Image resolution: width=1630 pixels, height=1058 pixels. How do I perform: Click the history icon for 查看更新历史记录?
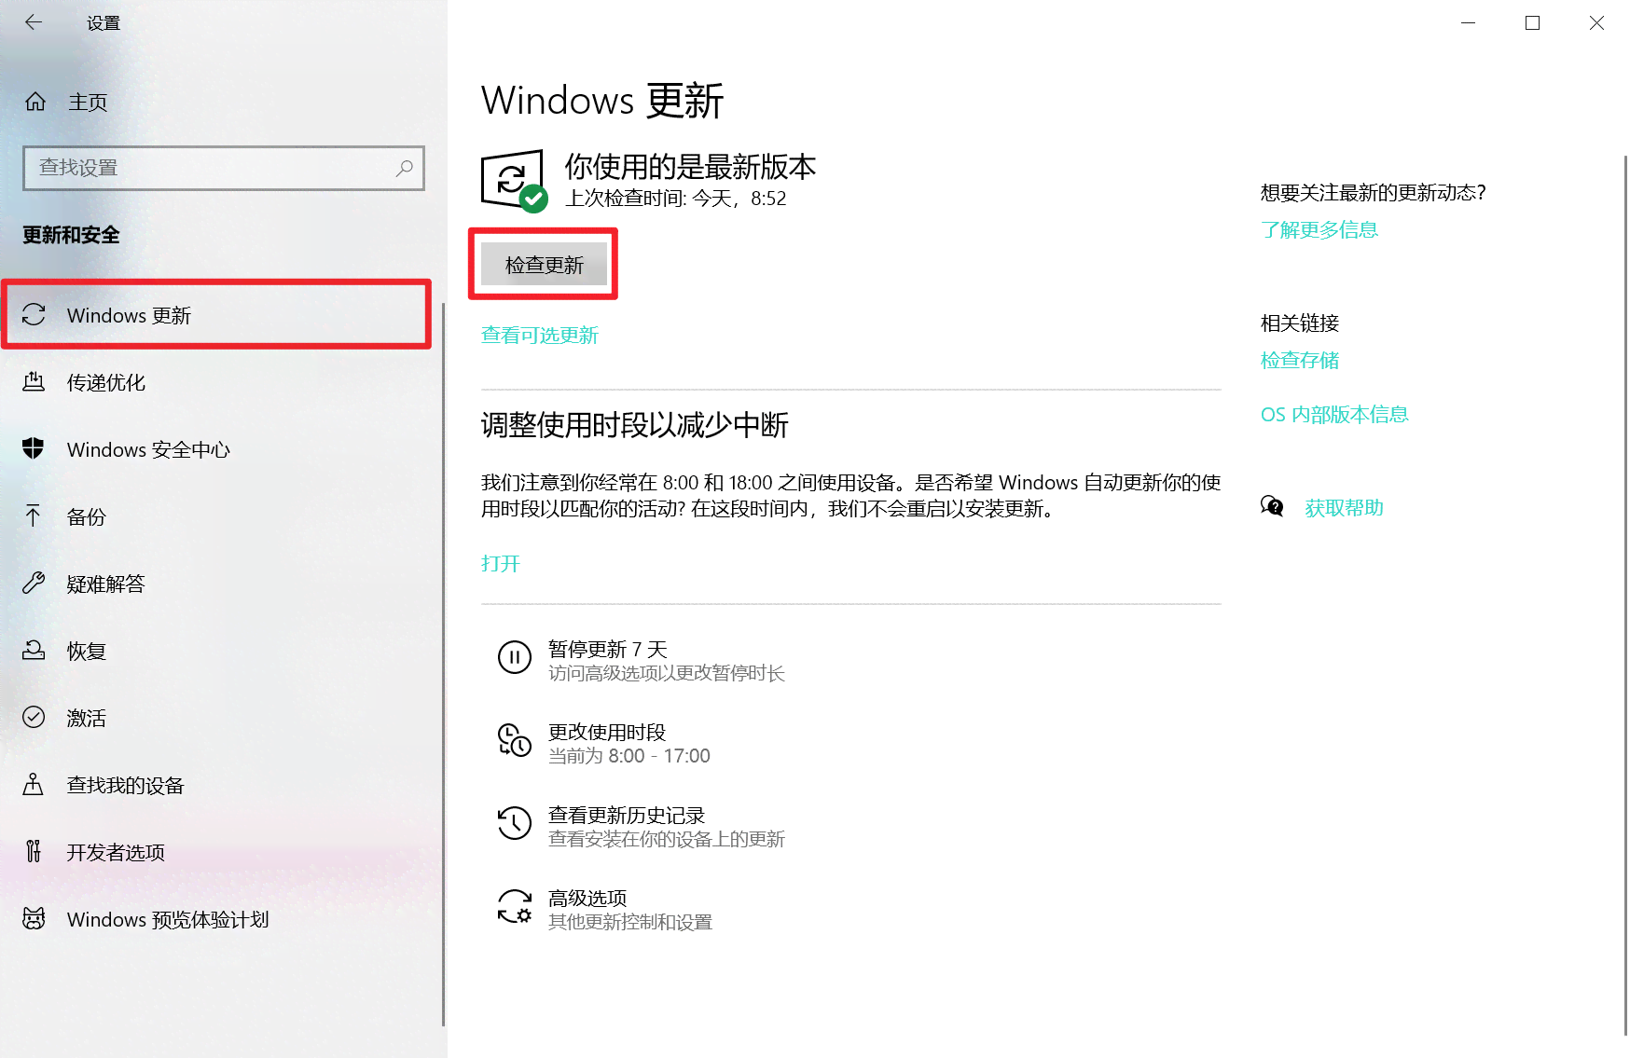(x=515, y=824)
